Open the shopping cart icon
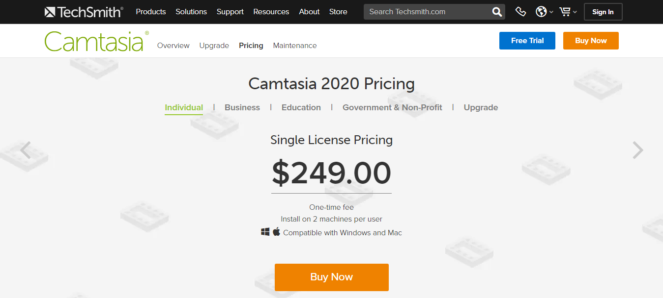 565,11
